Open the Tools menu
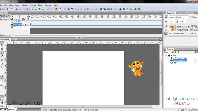 (40, 5)
